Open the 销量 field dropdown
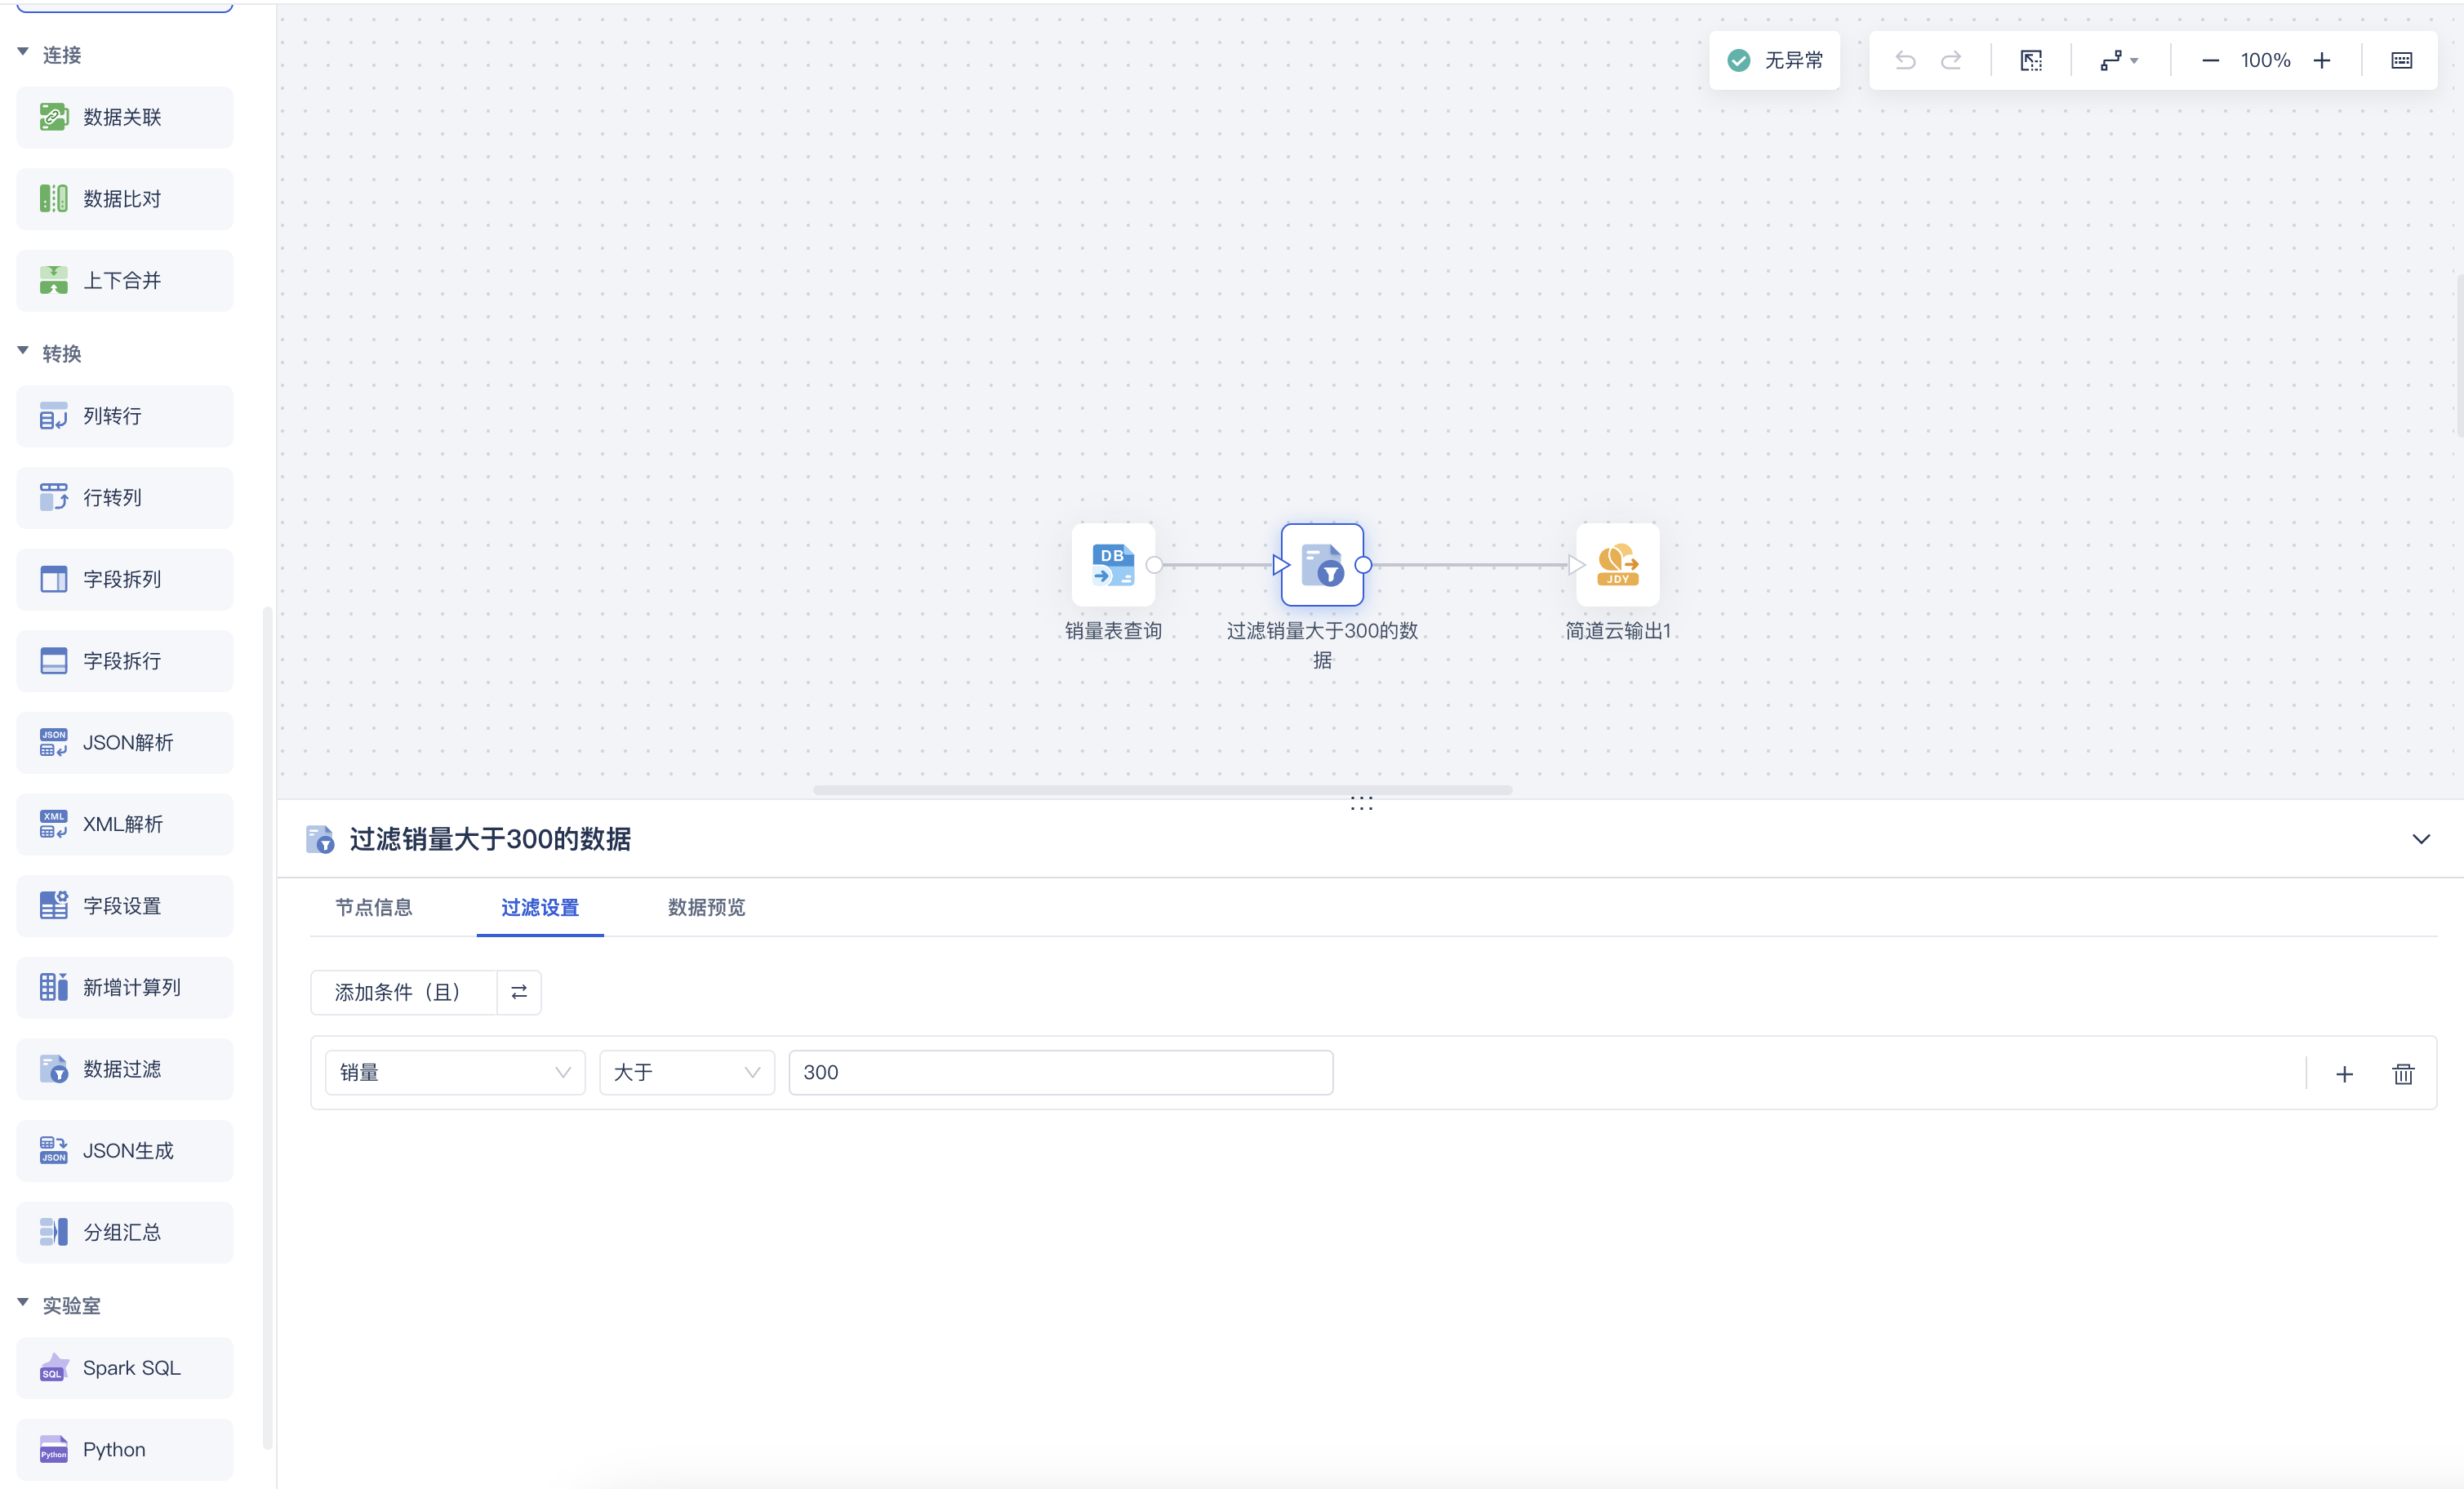 point(454,1072)
